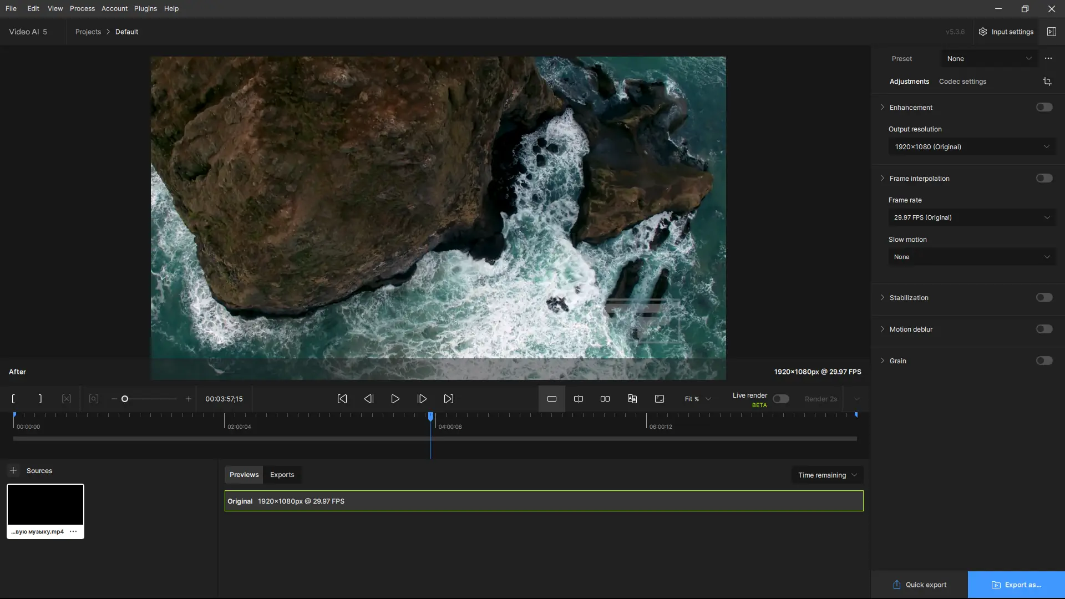The image size is (1065, 599).
Task: Turn on Stabilization
Action: coord(1043,297)
